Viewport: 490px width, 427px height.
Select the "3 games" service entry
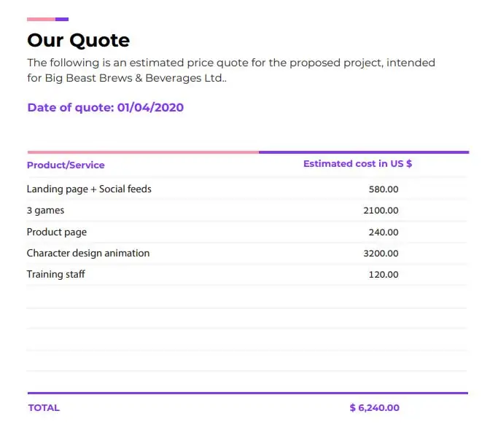point(45,211)
